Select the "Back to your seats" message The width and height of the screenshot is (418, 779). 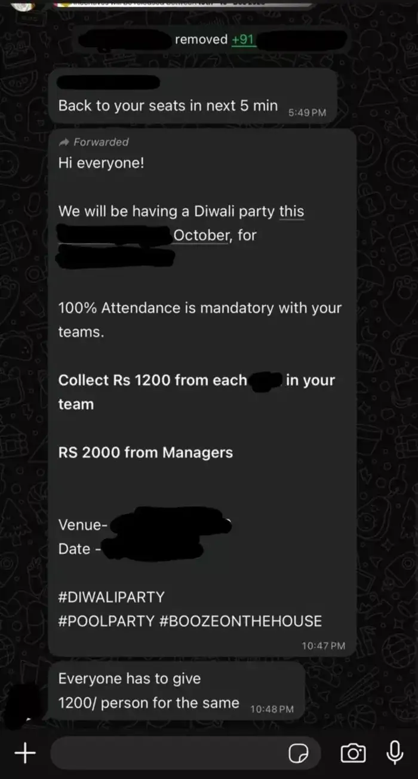(x=168, y=106)
